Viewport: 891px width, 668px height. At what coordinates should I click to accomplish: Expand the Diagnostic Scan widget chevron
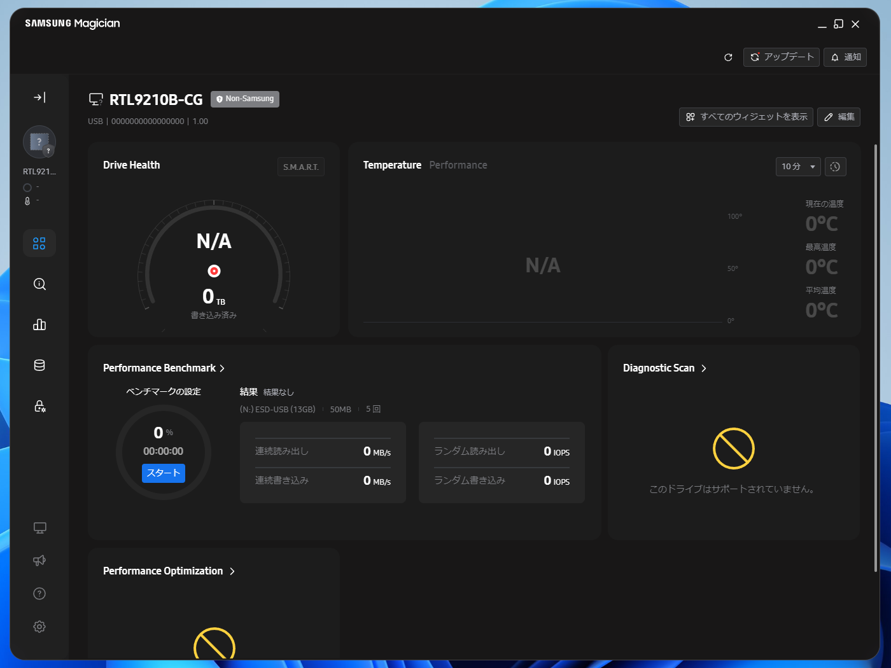[x=704, y=368]
